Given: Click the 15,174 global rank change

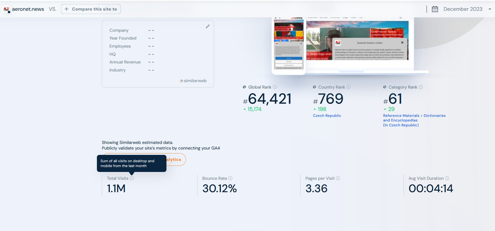Looking at the screenshot, I should (254, 109).
